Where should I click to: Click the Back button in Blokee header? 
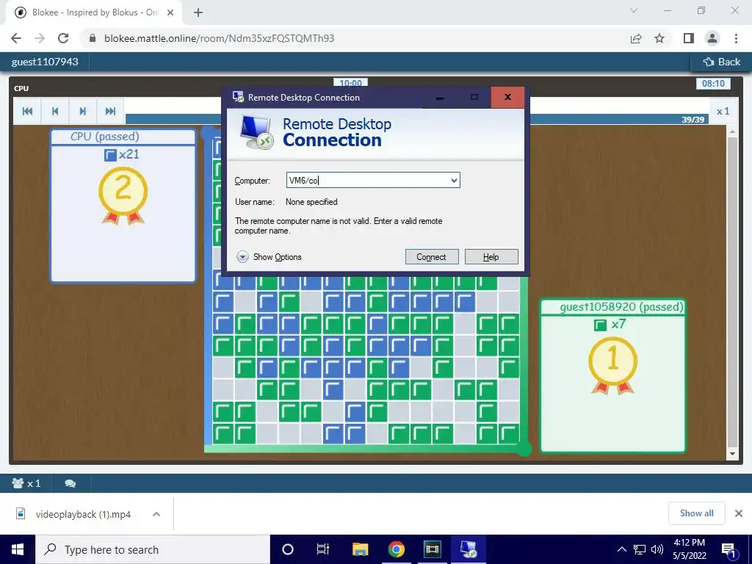coord(721,62)
